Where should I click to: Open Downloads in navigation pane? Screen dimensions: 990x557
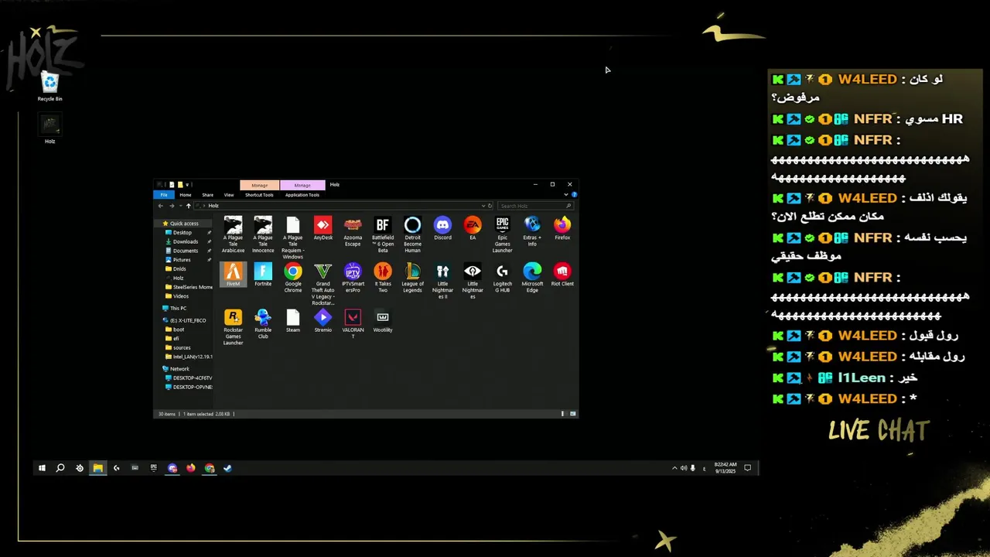185,242
